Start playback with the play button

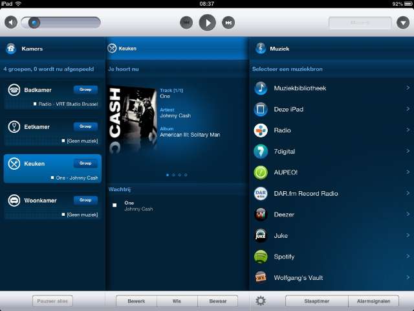click(207, 23)
